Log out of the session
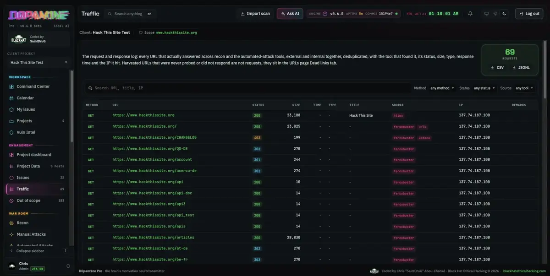550x276 pixels. click(x=529, y=14)
